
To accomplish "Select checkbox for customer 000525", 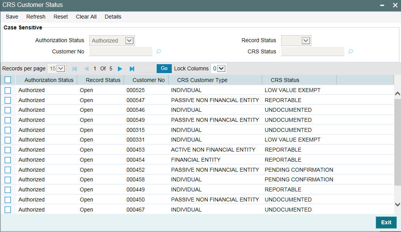I will 8,90.
